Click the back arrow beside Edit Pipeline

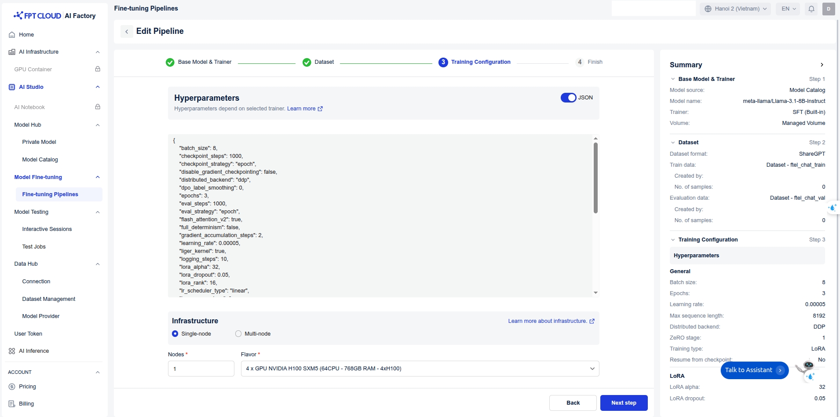(x=127, y=31)
